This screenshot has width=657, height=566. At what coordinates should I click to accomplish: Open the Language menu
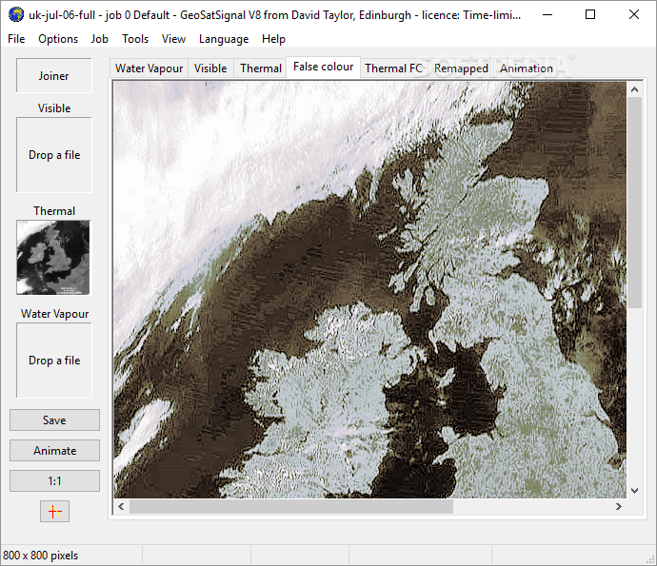tap(224, 39)
